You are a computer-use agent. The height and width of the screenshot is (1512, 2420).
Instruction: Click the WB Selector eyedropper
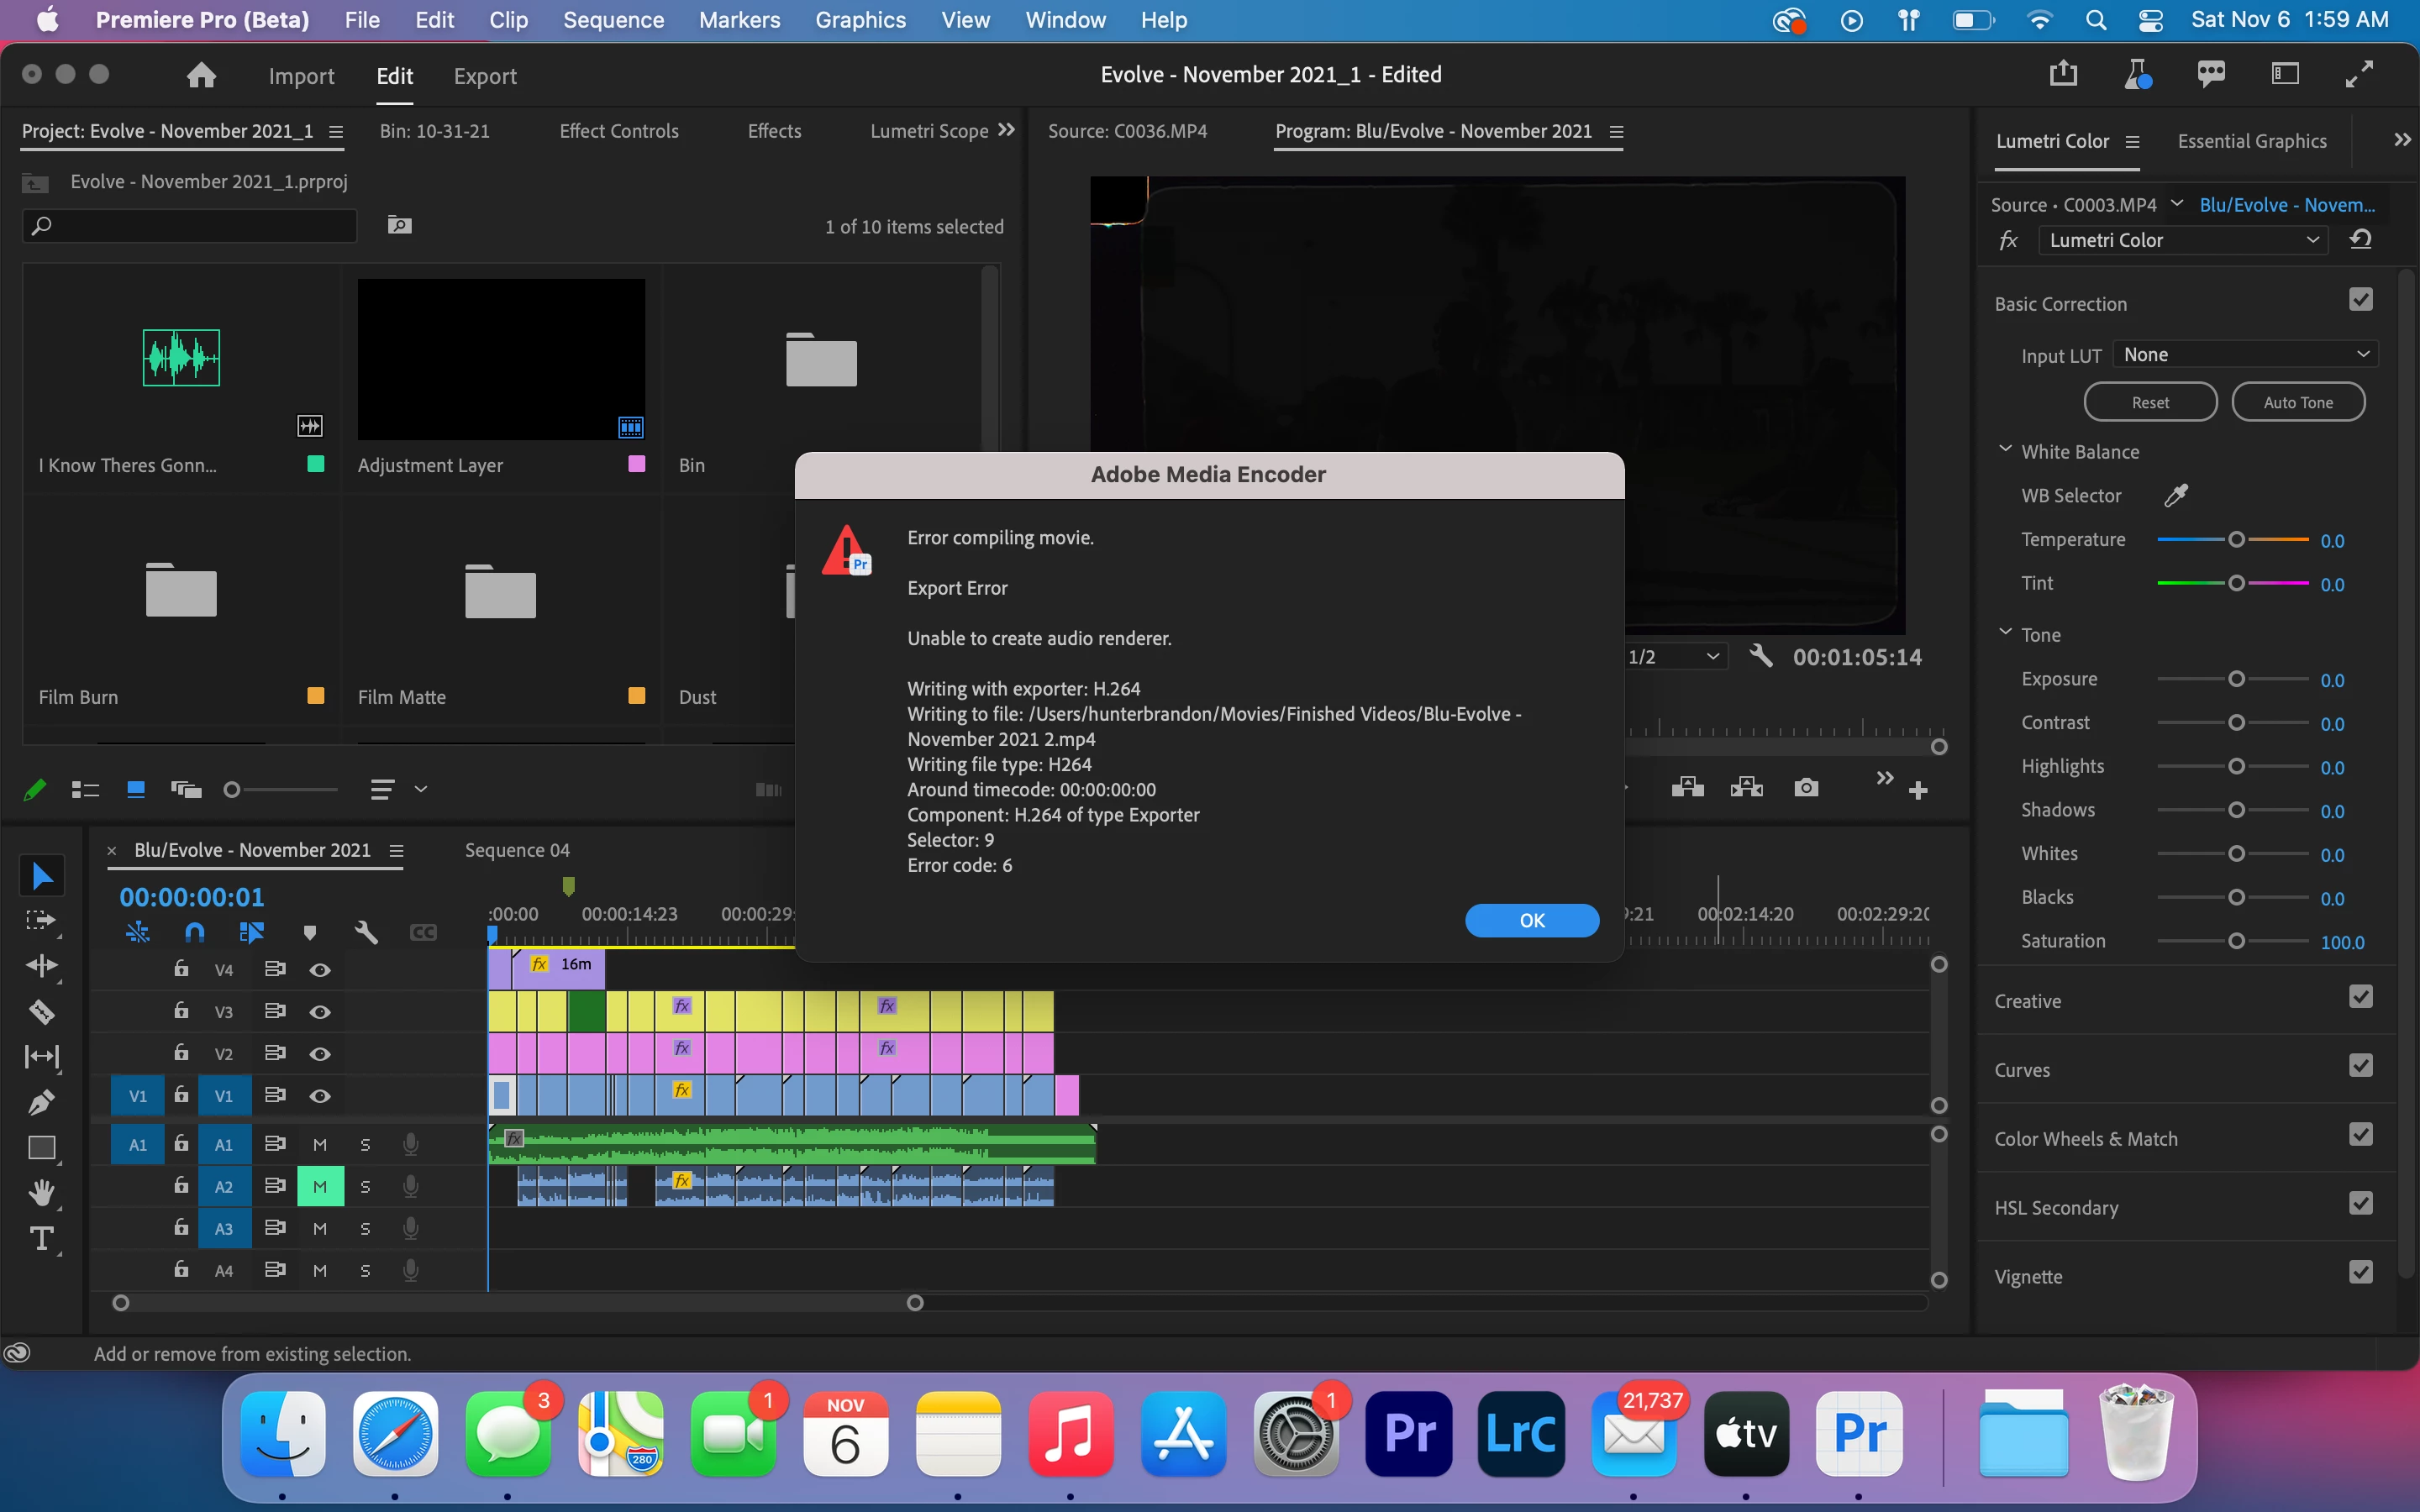tap(2175, 495)
